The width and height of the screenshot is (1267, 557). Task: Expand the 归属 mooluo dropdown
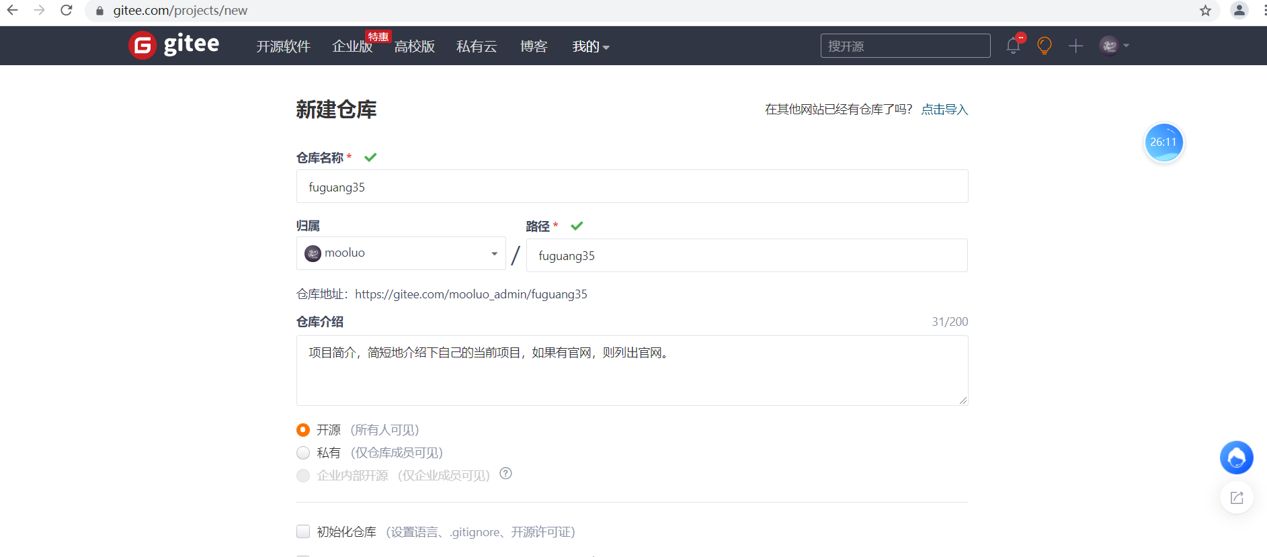coord(401,253)
